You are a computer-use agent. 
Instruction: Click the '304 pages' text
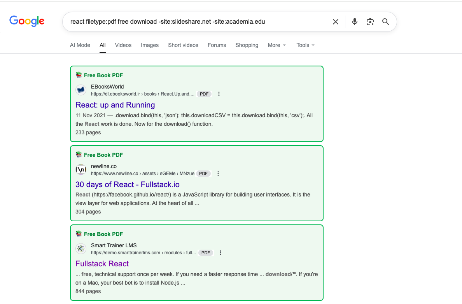coord(88,212)
